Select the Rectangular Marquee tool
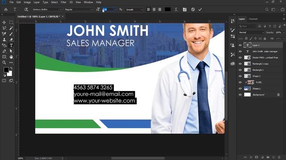286x160 pixels. click(x=11, y=22)
